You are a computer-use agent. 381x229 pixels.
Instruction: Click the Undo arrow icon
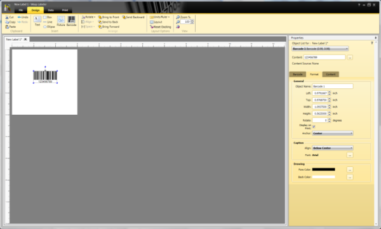pyautogui.click(x=19, y=17)
